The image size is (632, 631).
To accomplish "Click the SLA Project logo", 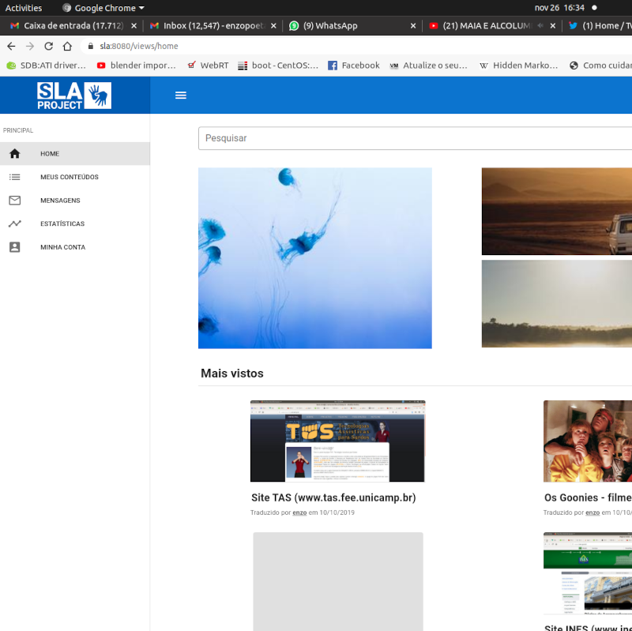I will tap(74, 96).
